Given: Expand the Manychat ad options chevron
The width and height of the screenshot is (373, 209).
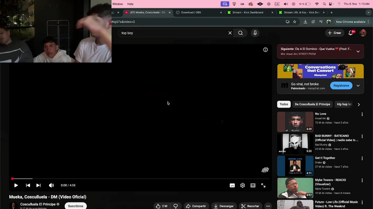Looking at the screenshot, I should point(358,86).
